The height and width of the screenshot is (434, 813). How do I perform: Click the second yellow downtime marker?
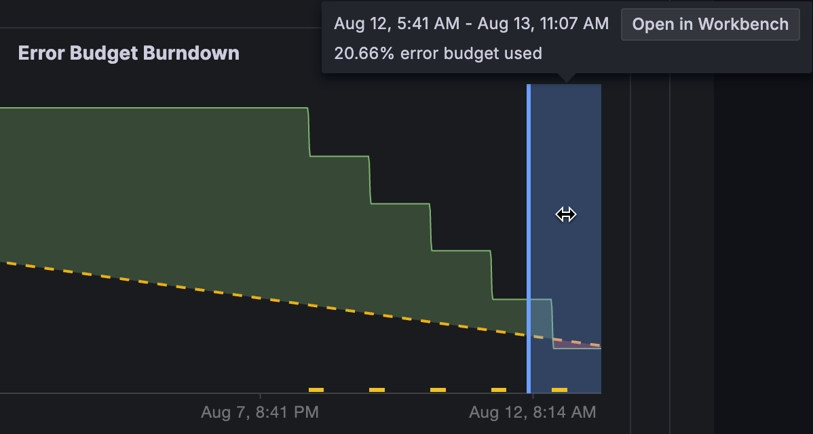pos(377,389)
